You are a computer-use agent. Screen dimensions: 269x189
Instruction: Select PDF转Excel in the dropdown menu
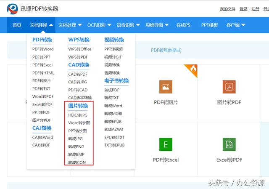42,65
